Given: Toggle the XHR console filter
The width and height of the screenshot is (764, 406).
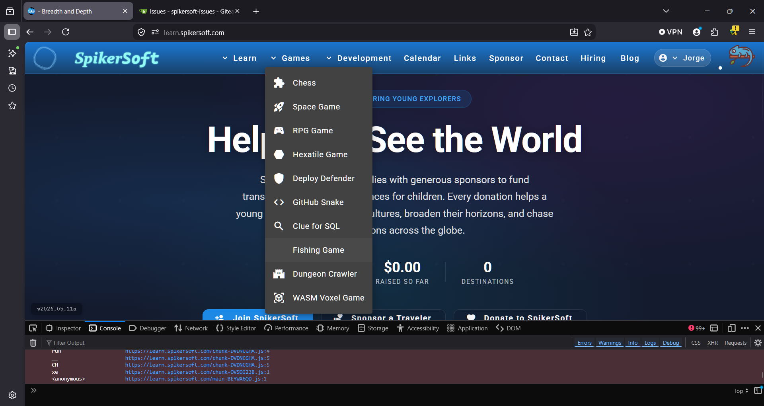Looking at the screenshot, I should [713, 343].
